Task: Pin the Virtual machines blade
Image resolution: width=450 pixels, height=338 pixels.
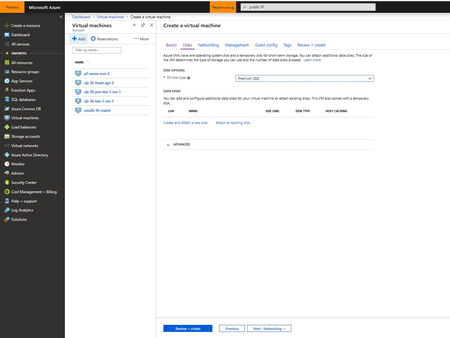Action: click(143, 25)
